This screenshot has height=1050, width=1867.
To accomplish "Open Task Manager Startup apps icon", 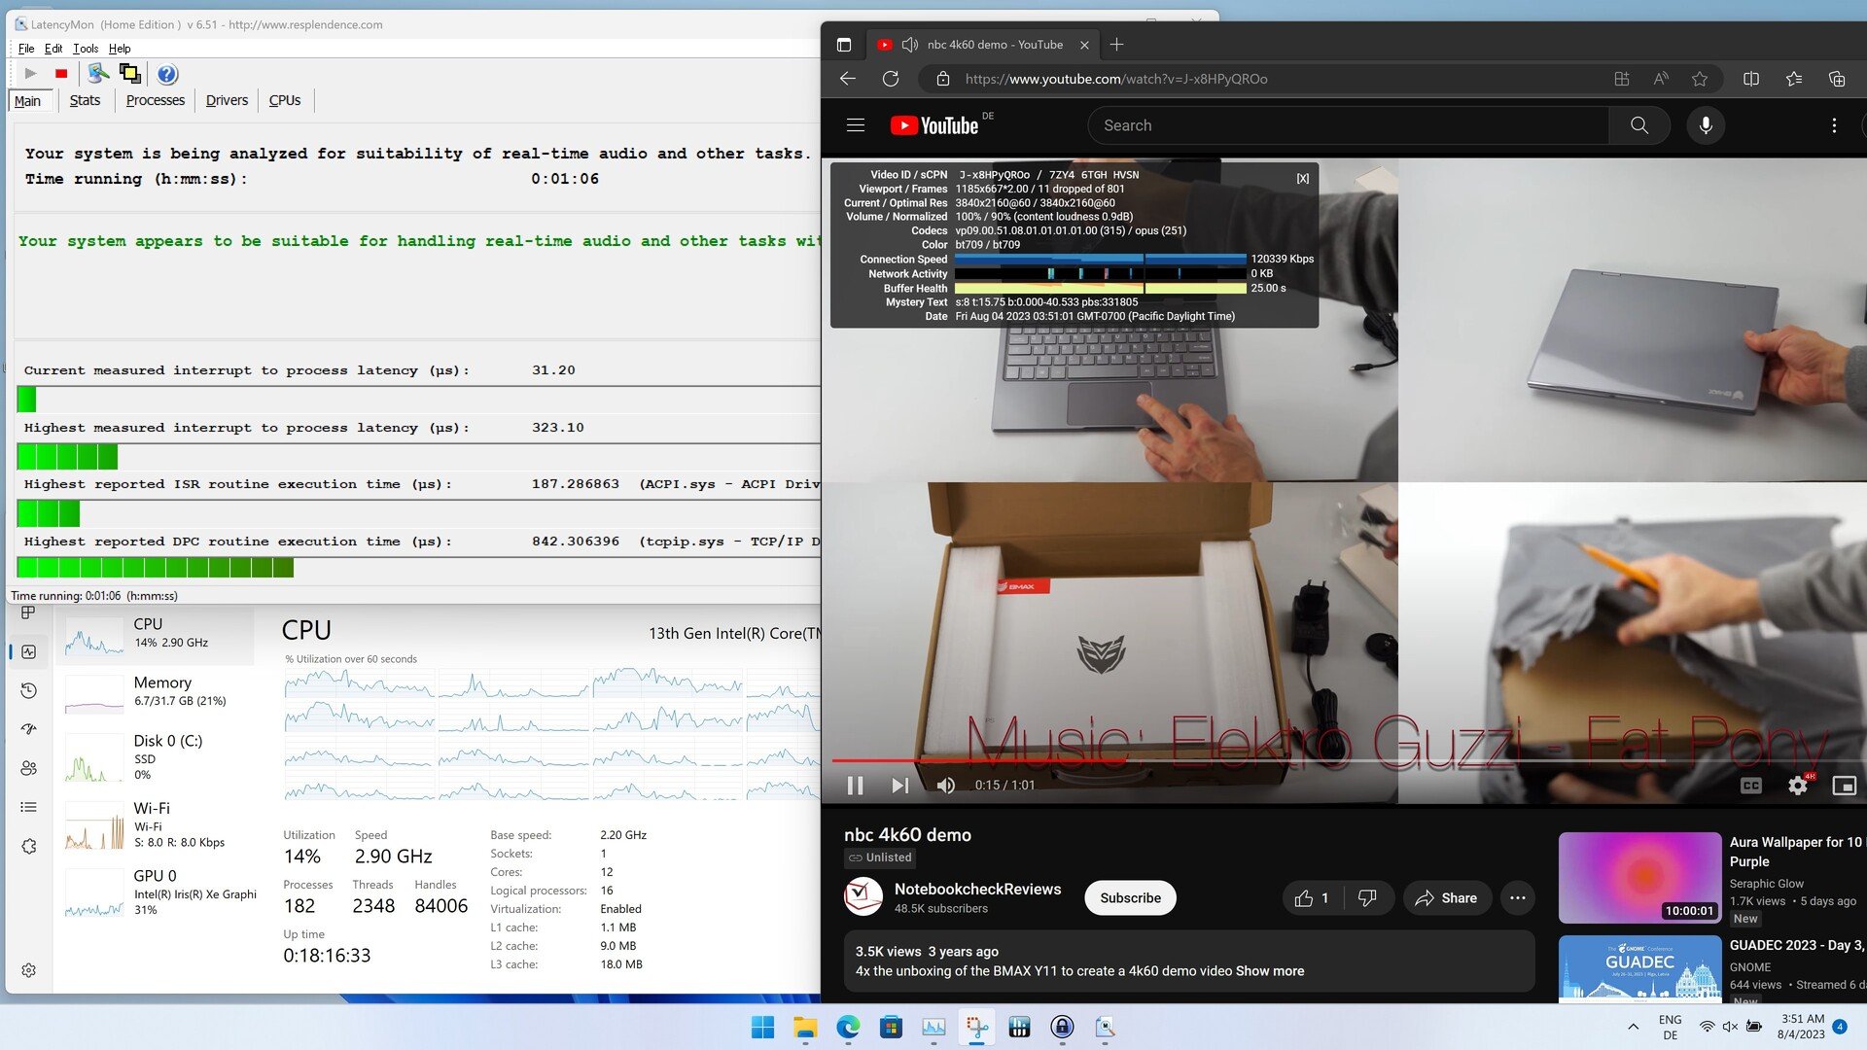I will point(28,729).
